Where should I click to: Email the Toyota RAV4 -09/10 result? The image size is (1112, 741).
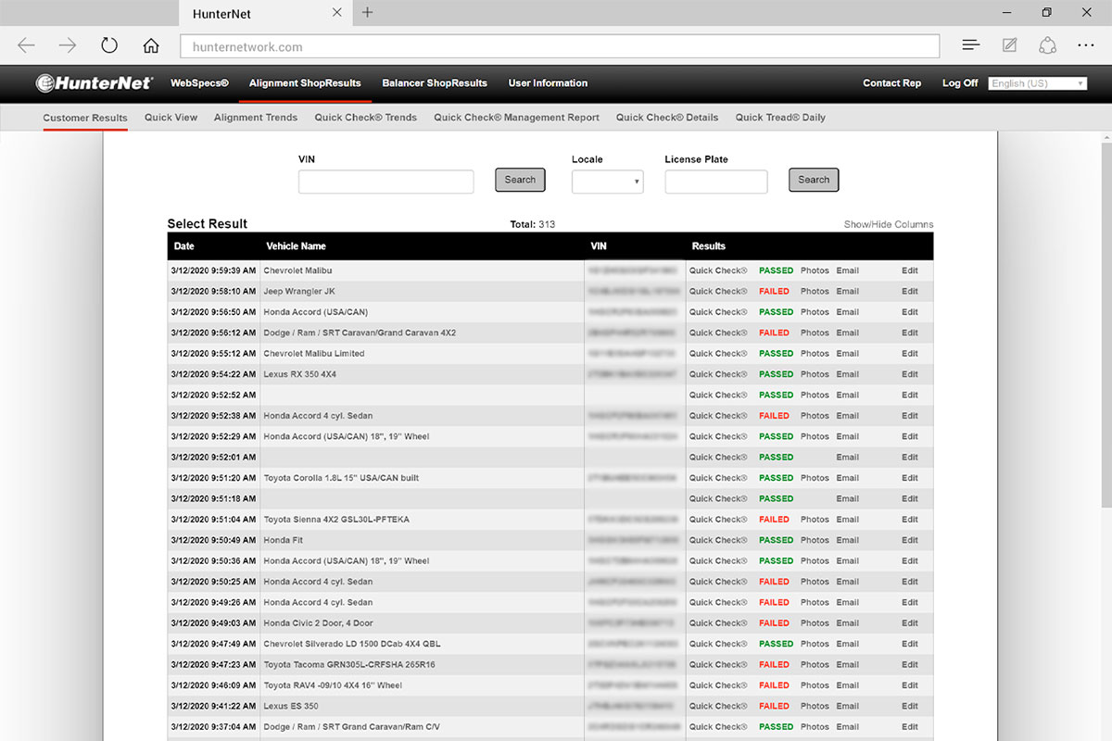847,685
